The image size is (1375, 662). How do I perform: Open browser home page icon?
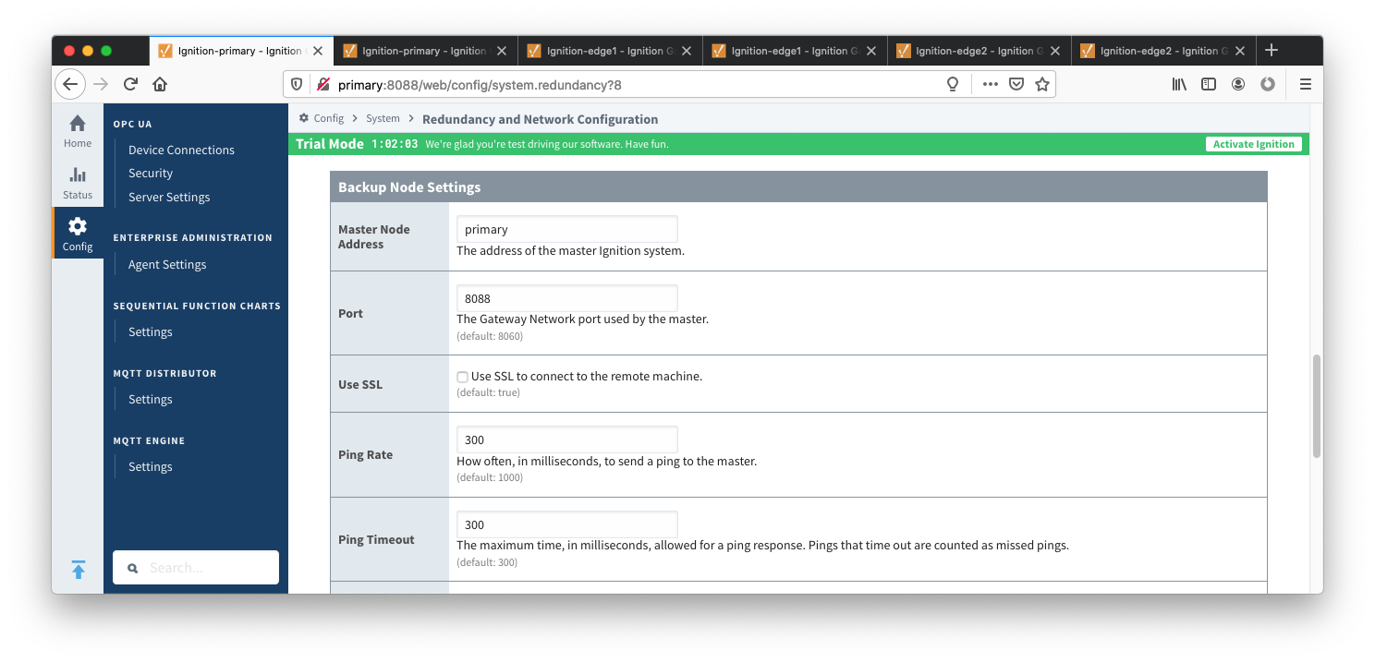(x=160, y=84)
